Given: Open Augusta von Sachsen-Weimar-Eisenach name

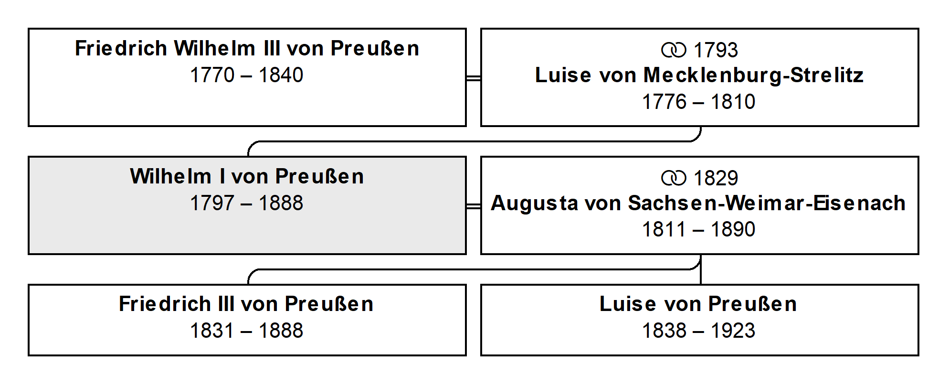Looking at the screenshot, I should coord(698,203).
